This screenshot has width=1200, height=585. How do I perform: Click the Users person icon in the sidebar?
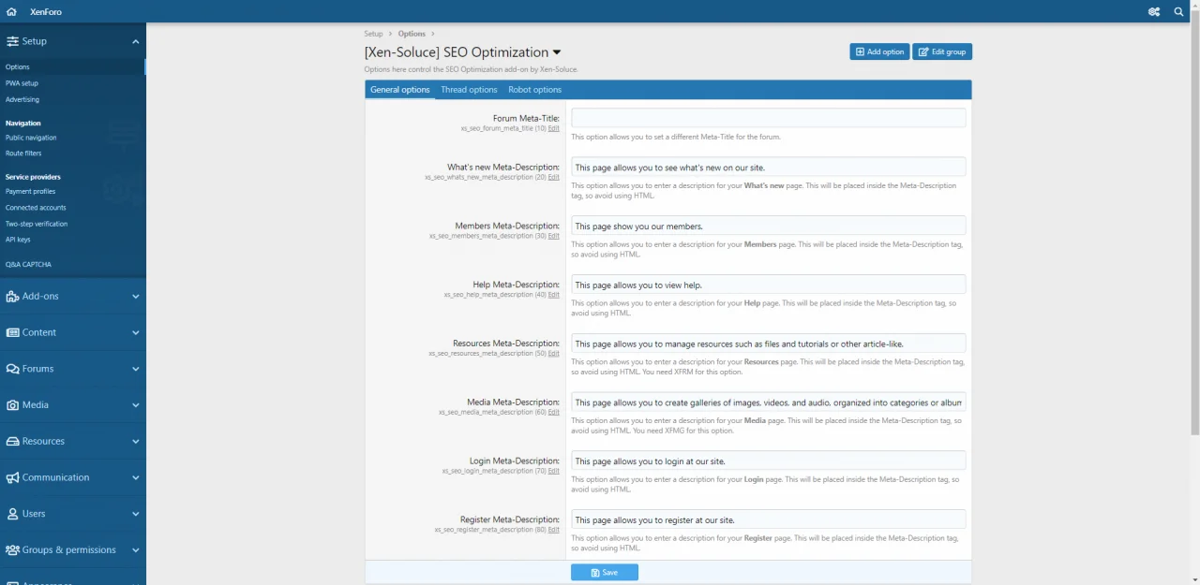[x=12, y=514]
